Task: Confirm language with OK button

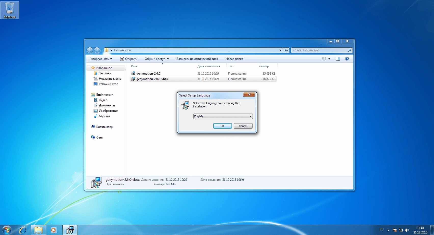Action: coord(222,126)
